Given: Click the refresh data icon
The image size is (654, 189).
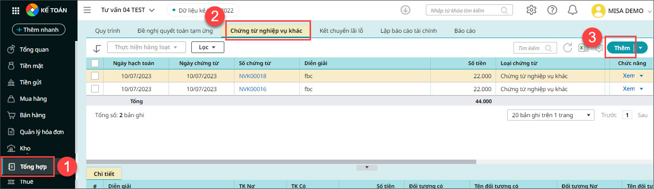Looking at the screenshot, I should 568,48.
